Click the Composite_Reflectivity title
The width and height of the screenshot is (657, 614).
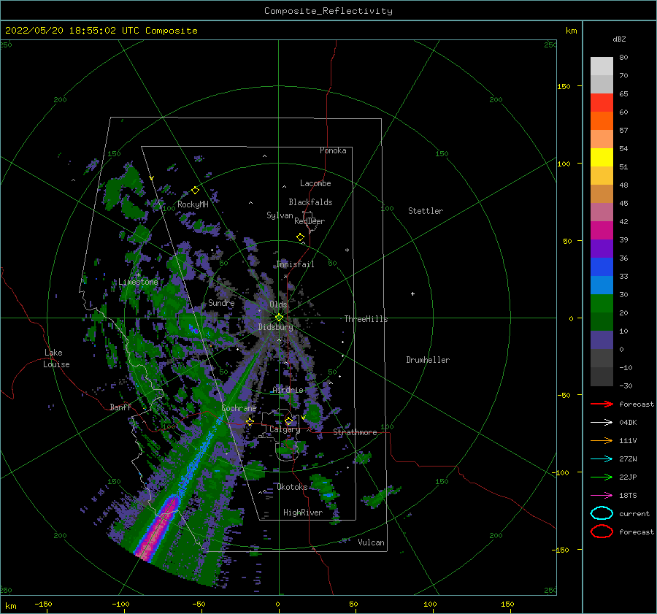pyautogui.click(x=328, y=11)
